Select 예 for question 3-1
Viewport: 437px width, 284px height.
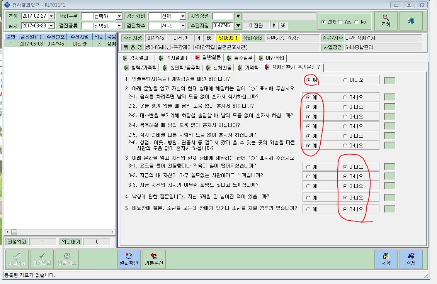[x=308, y=167]
